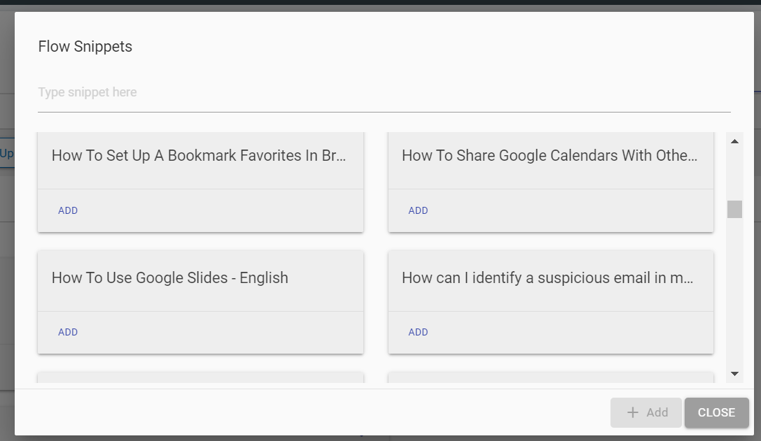Add the Share Google Calendars snippet
This screenshot has height=441, width=761.
[x=418, y=210]
